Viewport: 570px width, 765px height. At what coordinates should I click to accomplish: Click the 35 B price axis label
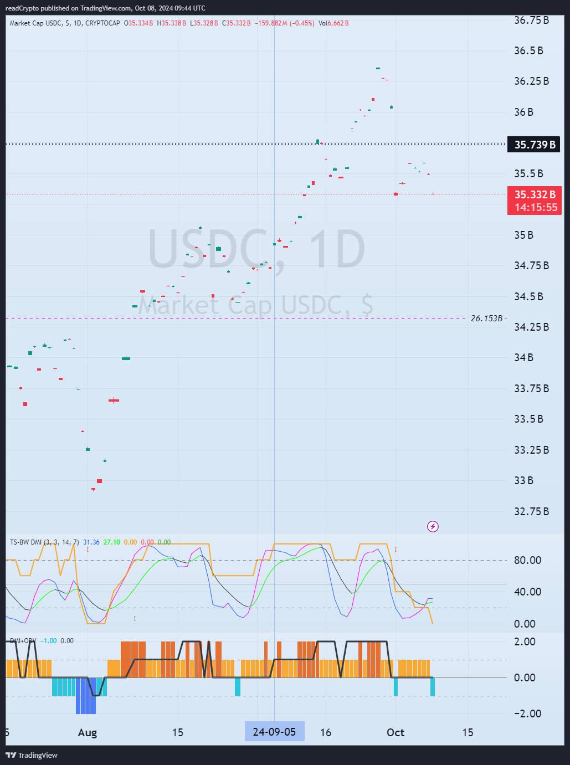(523, 235)
